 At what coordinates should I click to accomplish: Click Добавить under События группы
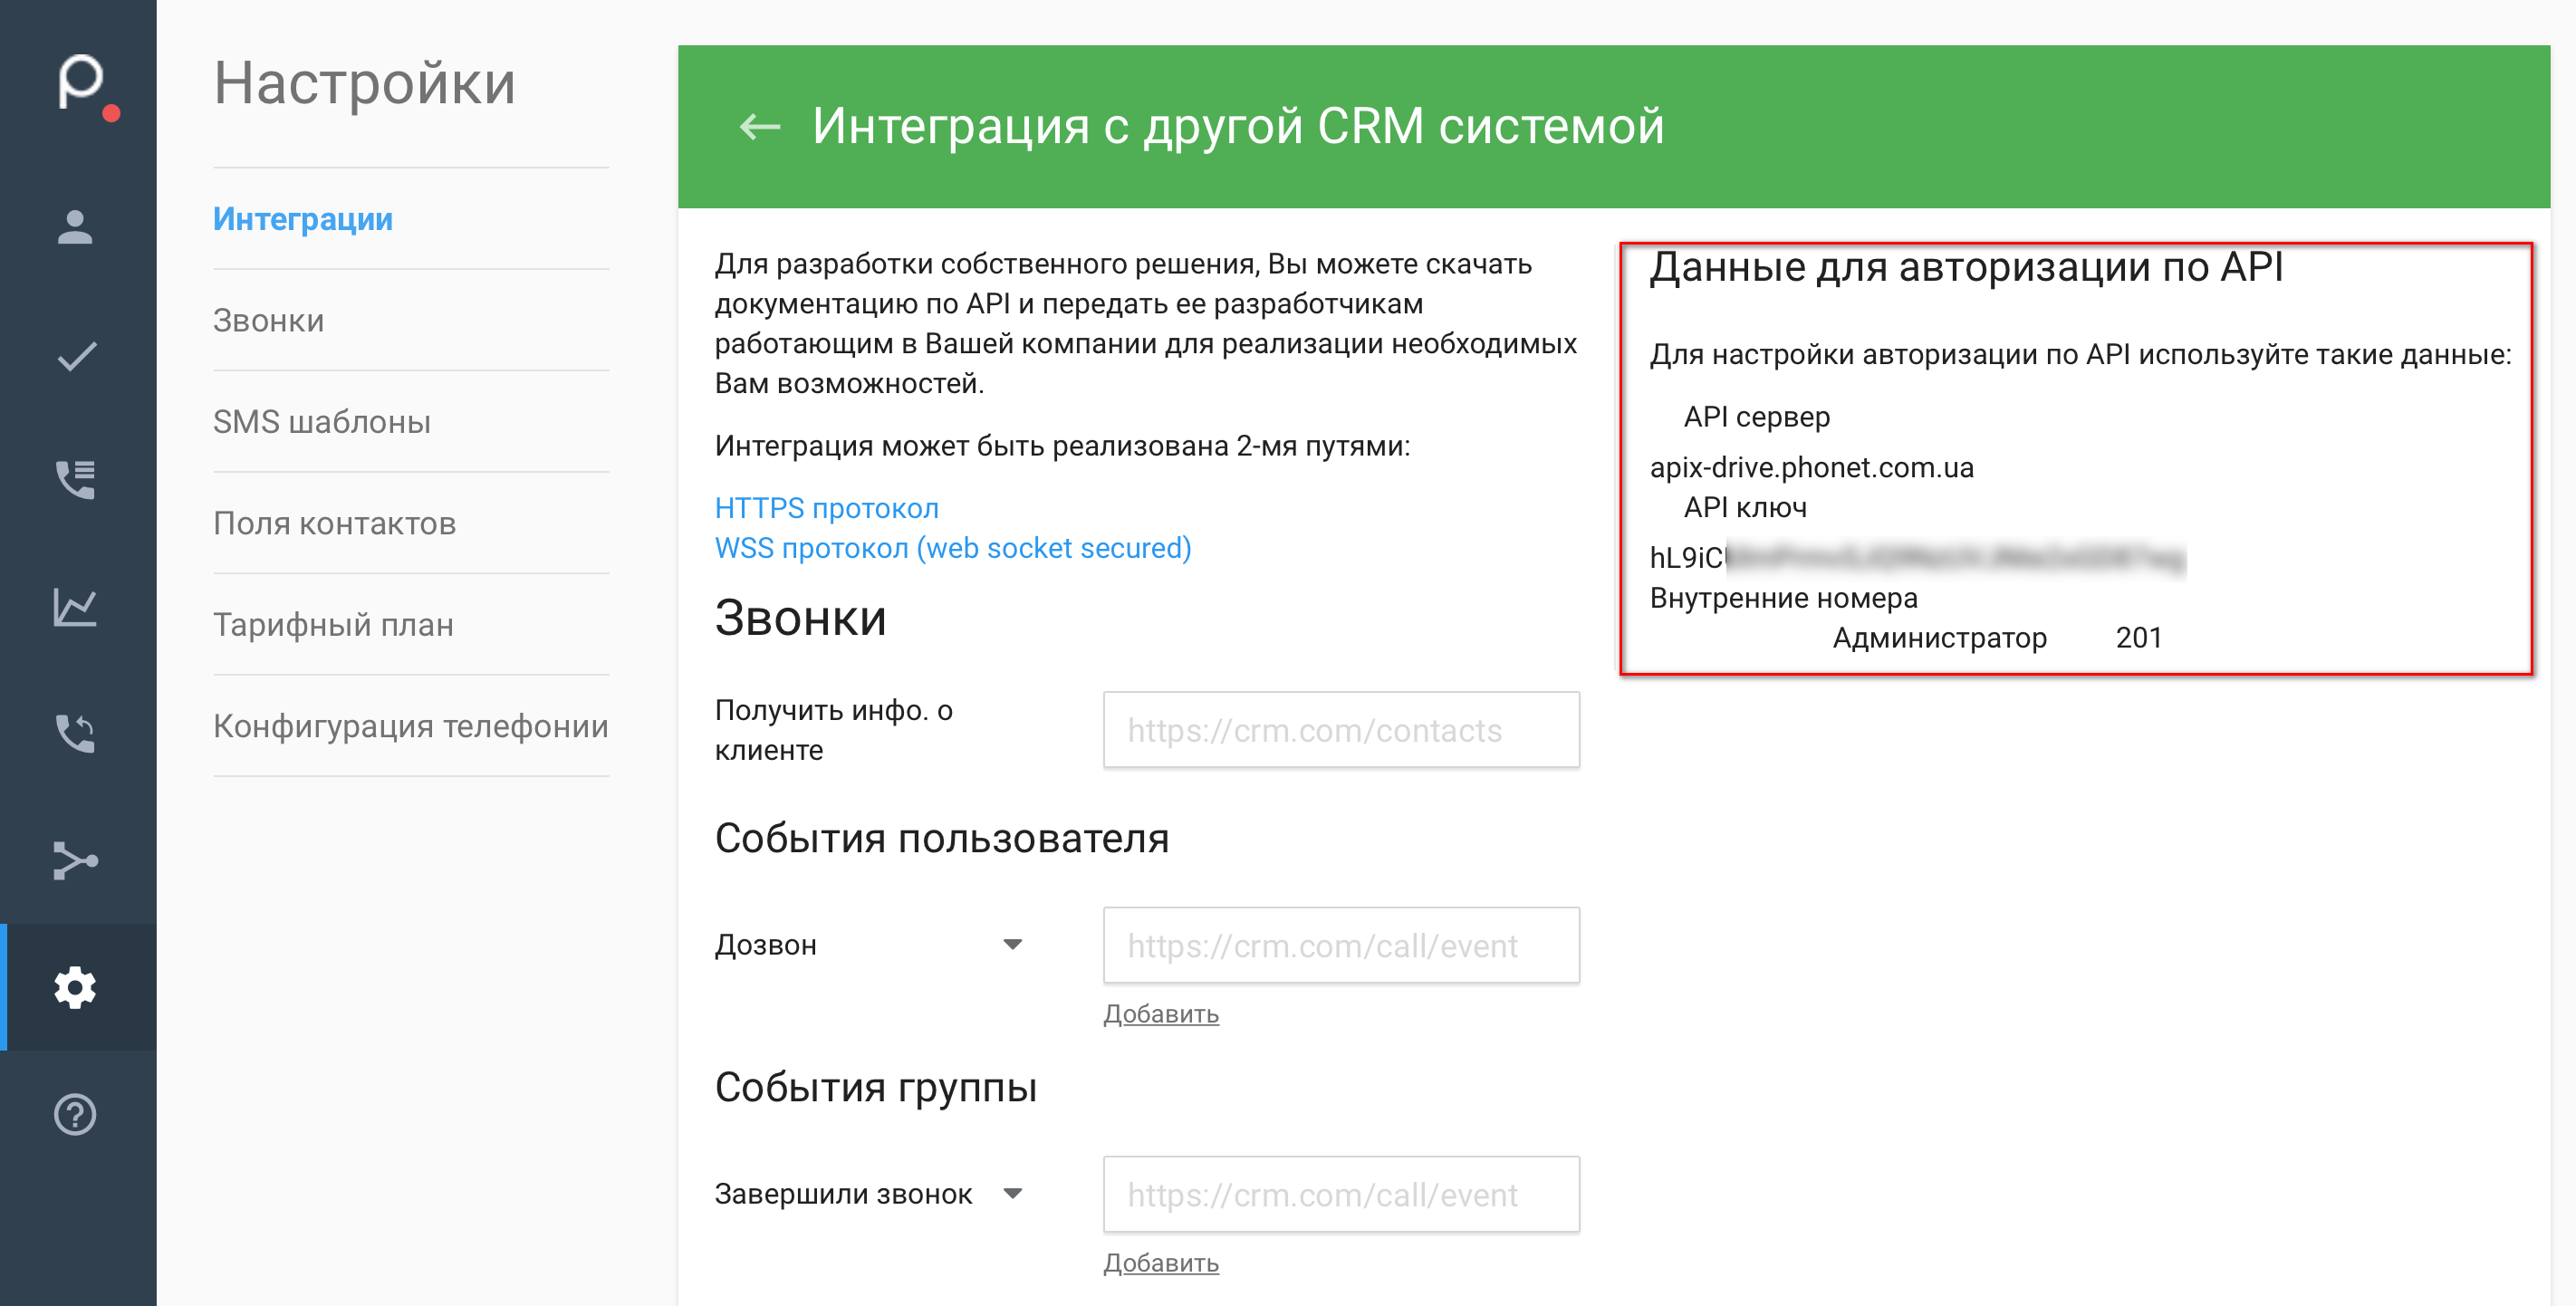(1161, 1263)
